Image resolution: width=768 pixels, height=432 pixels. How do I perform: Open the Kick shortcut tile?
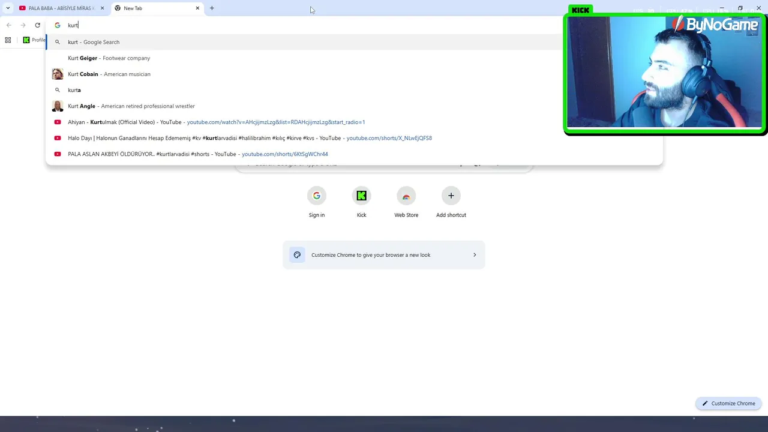(x=361, y=202)
